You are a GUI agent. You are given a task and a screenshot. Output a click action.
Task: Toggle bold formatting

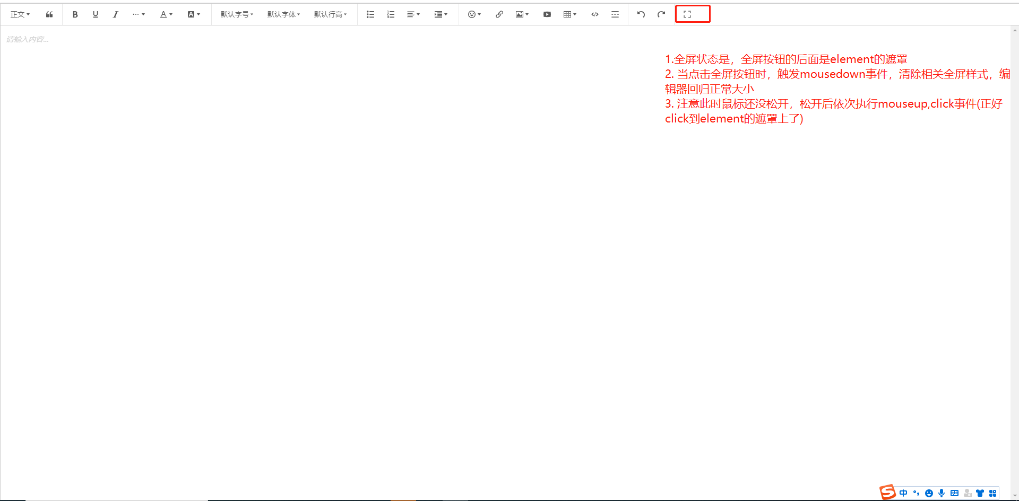pyautogui.click(x=75, y=14)
